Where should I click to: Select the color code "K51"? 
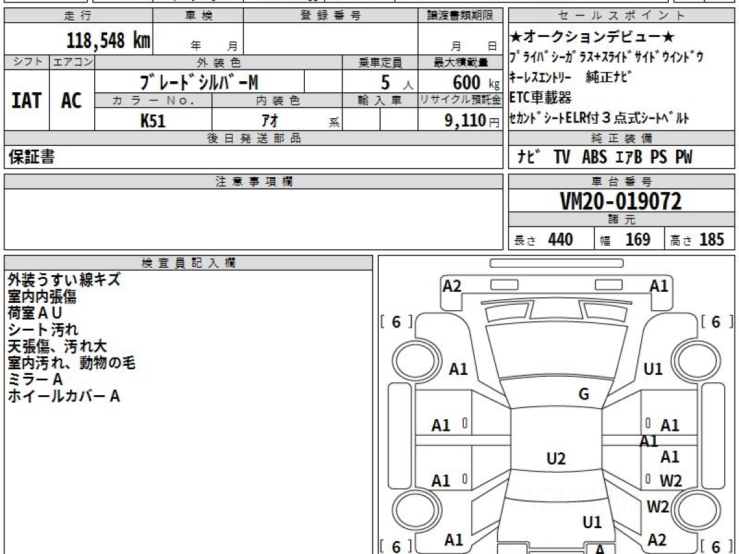coord(153,121)
